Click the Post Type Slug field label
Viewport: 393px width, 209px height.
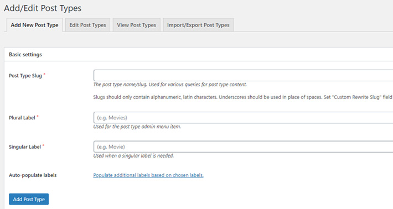(x=25, y=76)
